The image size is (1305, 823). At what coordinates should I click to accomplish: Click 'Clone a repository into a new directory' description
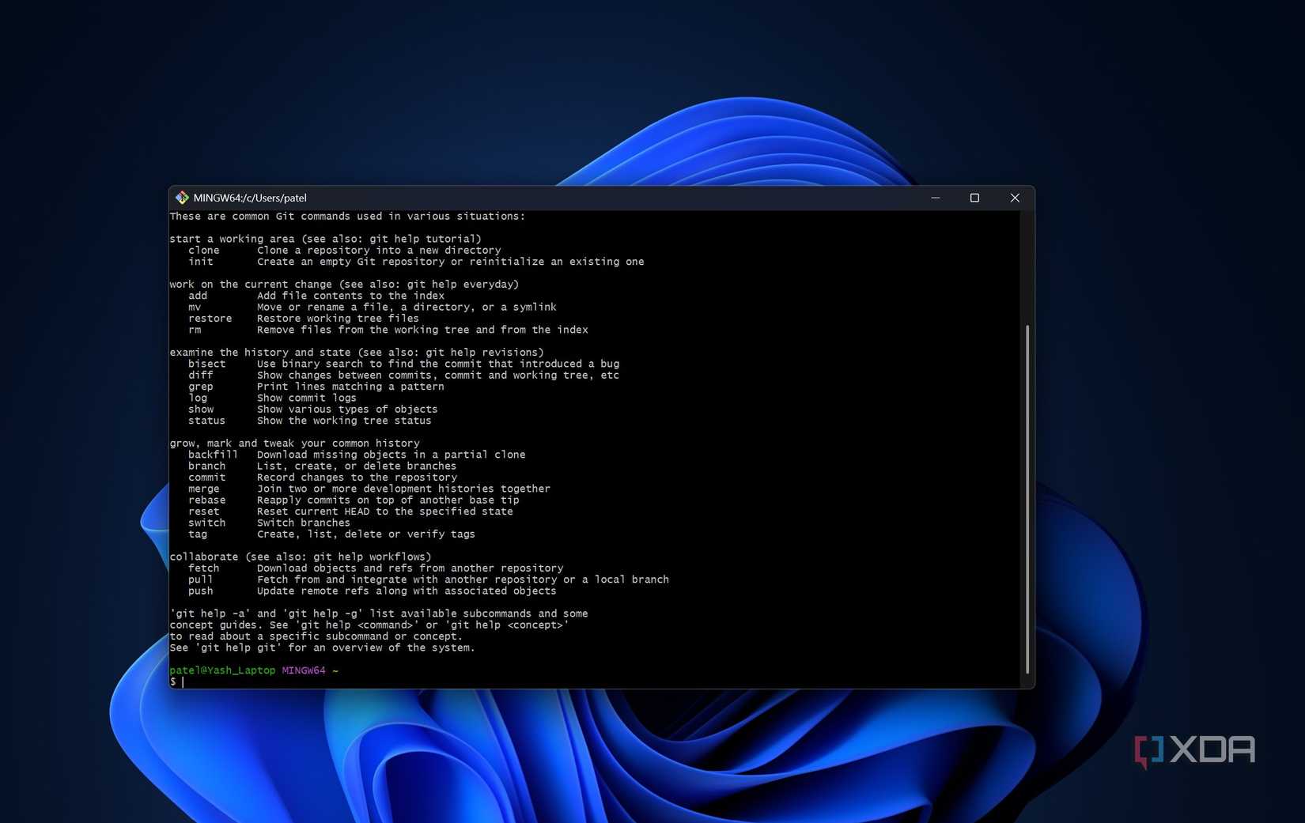click(x=379, y=251)
